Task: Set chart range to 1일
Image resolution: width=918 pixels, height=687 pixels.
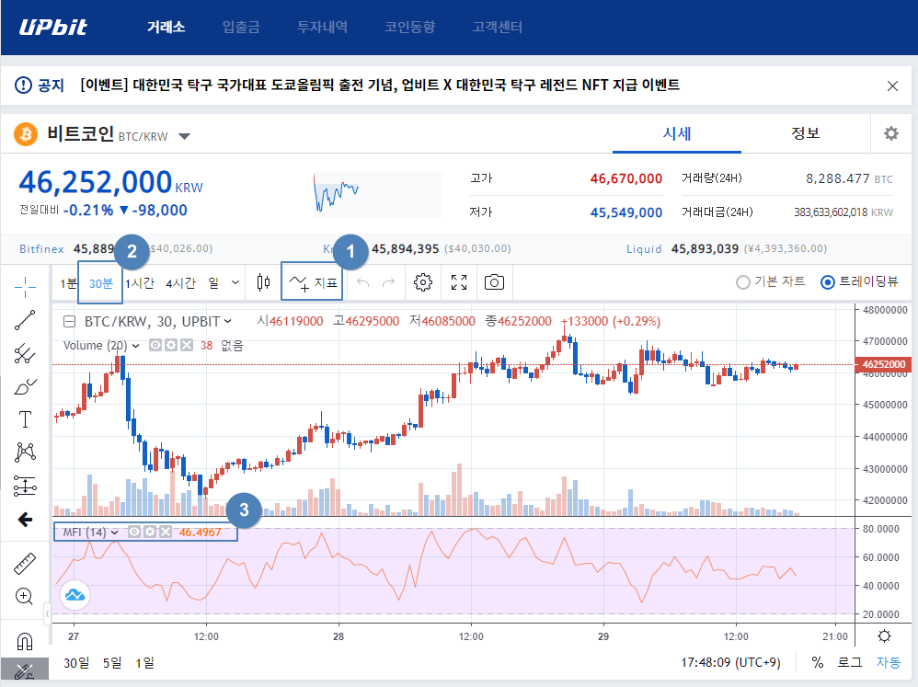Action: (144, 662)
